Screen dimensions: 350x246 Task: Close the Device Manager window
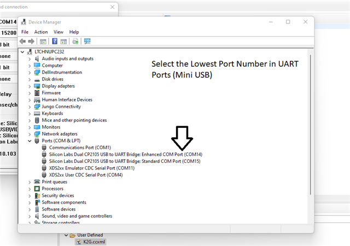coord(305,22)
